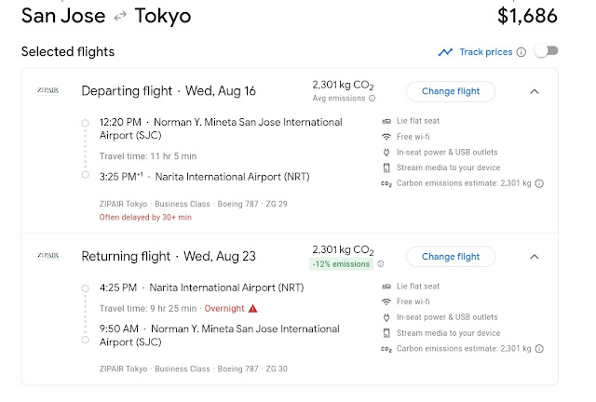Change the returning flight
This screenshot has width=596, height=402.
451,257
